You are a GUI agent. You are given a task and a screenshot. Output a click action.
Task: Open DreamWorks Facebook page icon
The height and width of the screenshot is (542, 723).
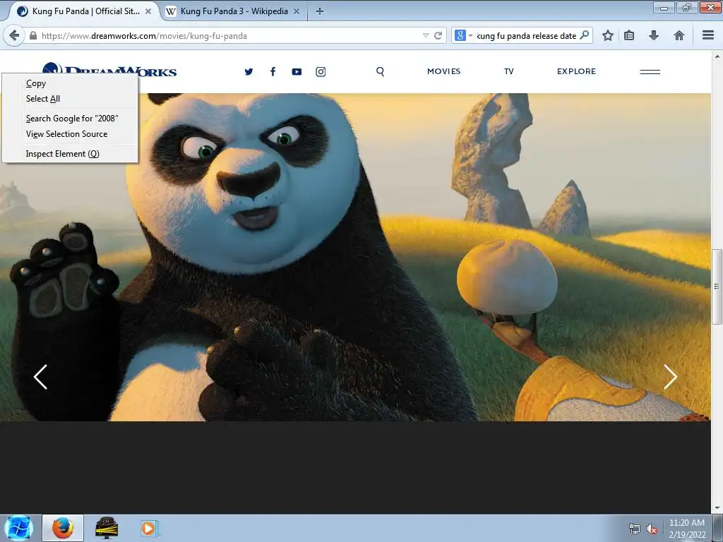273,71
